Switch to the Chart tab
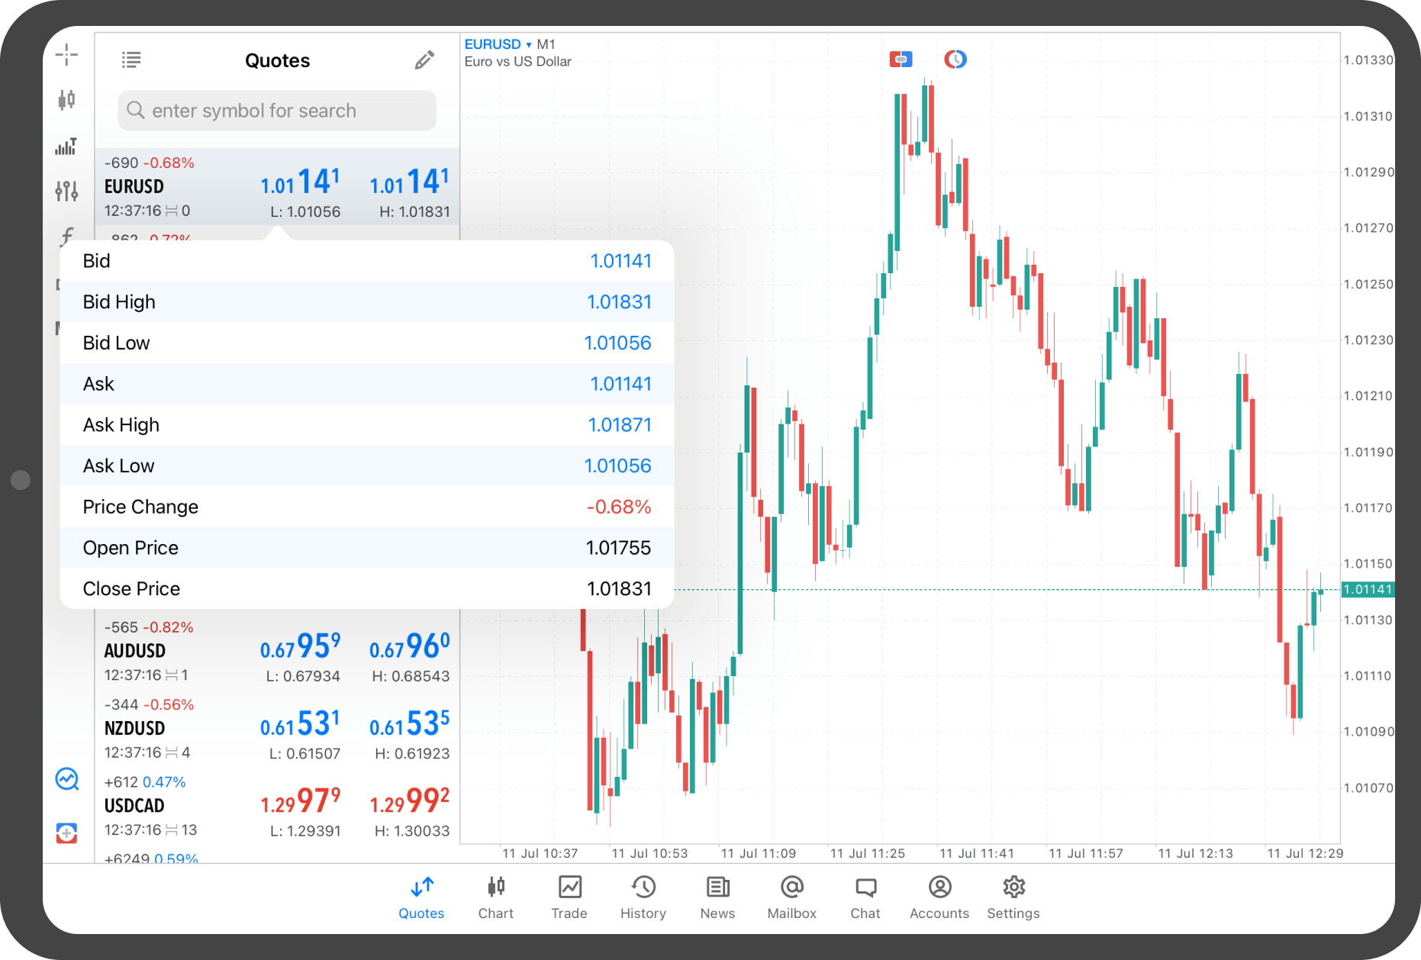The width and height of the screenshot is (1421, 960). (x=495, y=897)
